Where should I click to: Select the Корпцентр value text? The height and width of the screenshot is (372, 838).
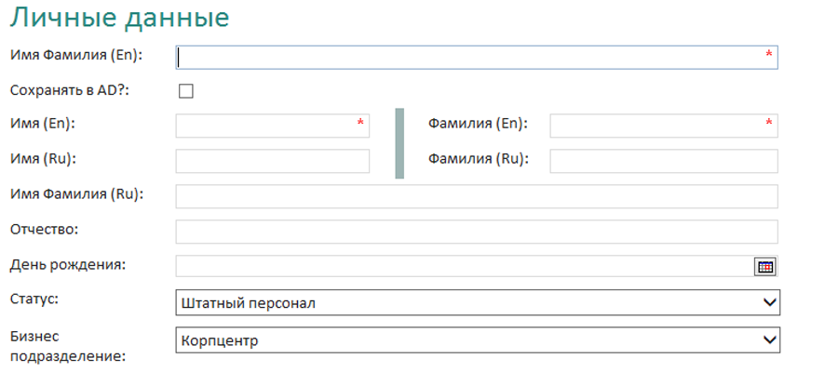coord(220,341)
